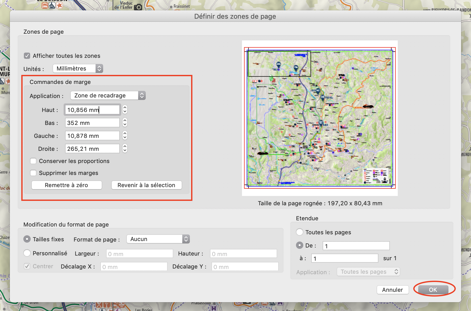The width and height of the screenshot is (471, 311).
Task: Open the Unités Millimètres dropdown
Action: click(x=78, y=68)
